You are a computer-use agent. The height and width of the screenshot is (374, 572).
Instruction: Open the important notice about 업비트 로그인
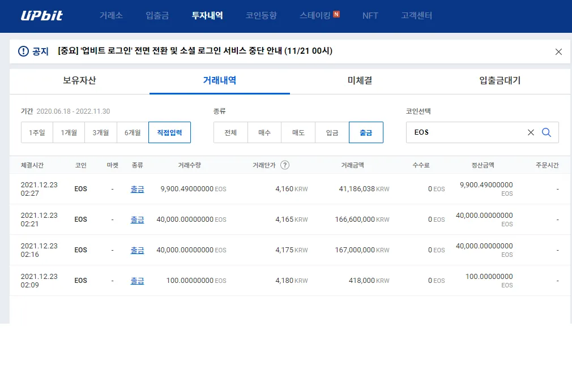pos(195,51)
